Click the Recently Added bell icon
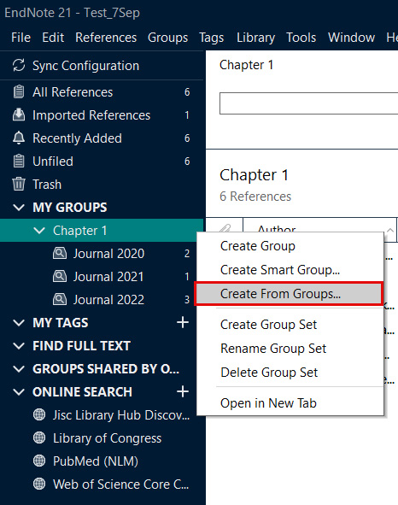398x505 pixels. coord(19,138)
